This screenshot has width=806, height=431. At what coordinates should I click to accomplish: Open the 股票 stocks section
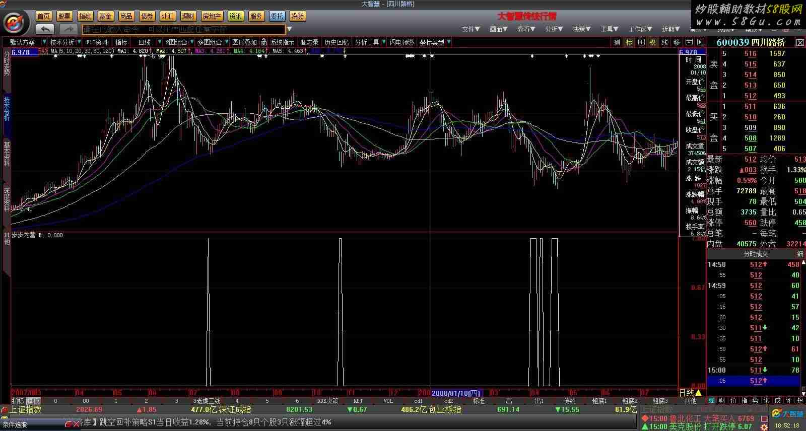[64, 16]
